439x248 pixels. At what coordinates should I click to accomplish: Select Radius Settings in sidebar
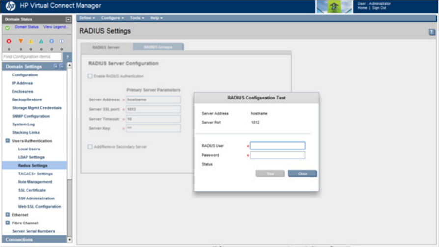tap(34, 166)
